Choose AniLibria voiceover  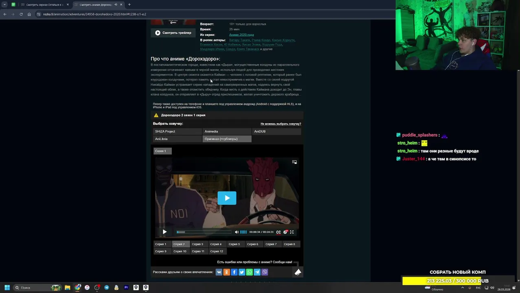[178, 139]
